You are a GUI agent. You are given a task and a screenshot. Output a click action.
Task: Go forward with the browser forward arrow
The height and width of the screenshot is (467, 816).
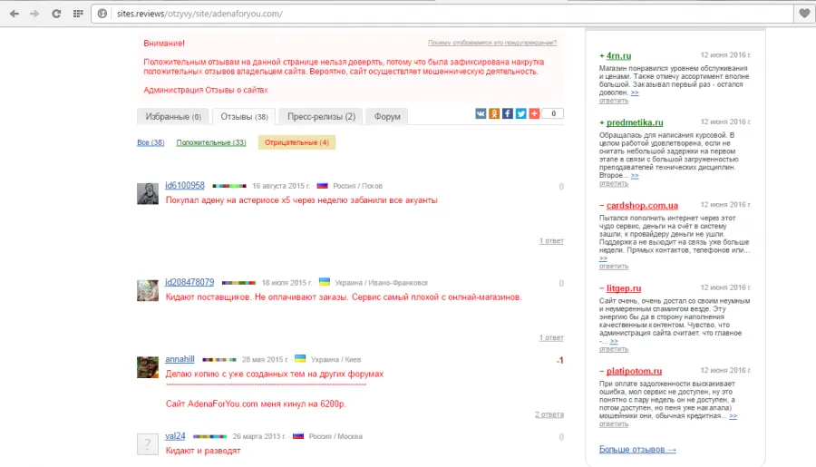[x=34, y=14]
